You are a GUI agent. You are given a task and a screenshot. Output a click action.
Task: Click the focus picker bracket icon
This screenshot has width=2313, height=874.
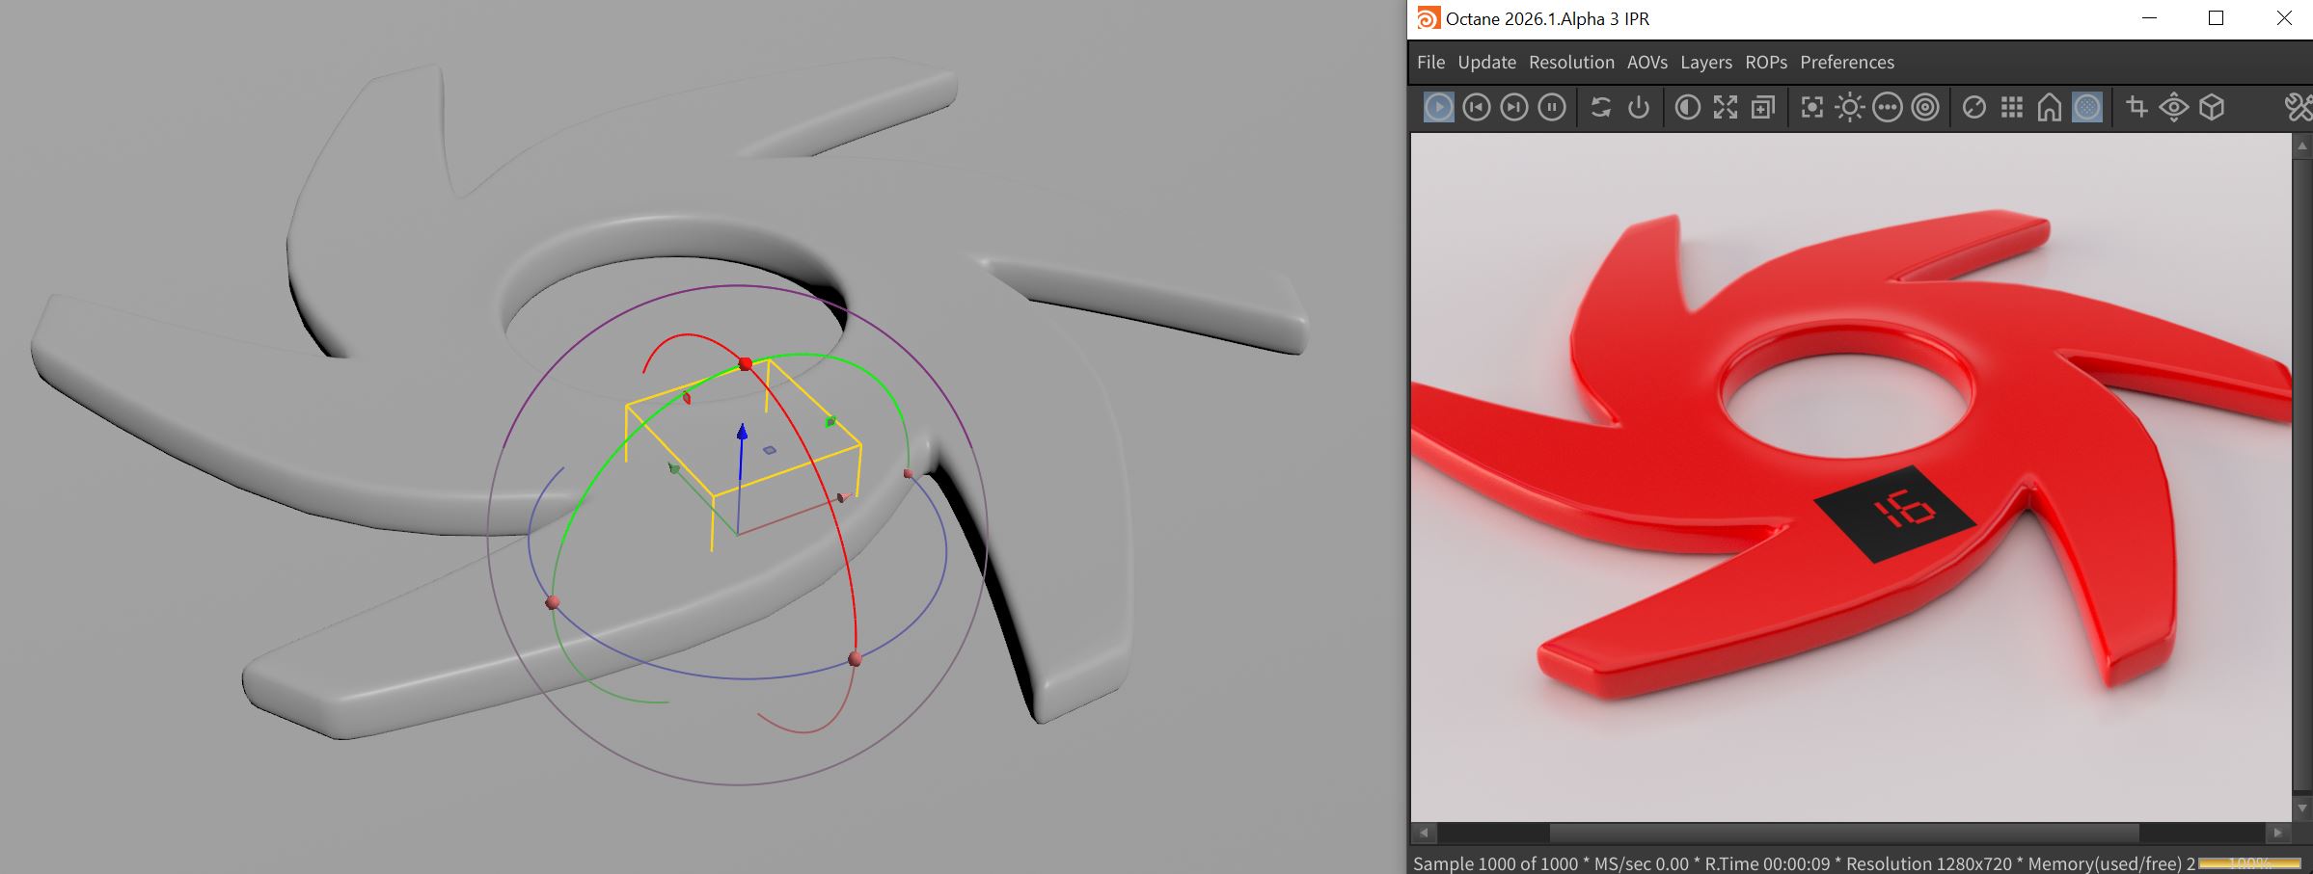1811,107
